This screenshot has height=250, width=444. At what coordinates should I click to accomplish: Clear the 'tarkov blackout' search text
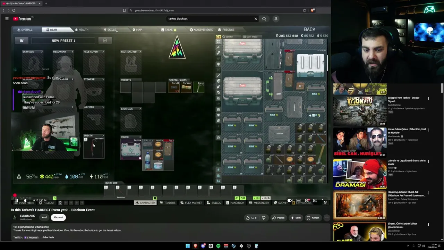(256, 19)
